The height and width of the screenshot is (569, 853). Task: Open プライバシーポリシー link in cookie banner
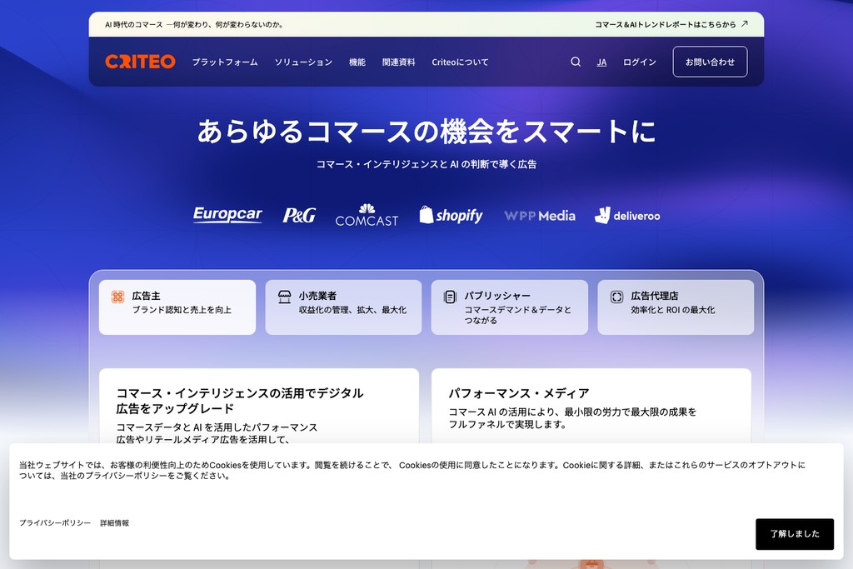[x=55, y=522]
